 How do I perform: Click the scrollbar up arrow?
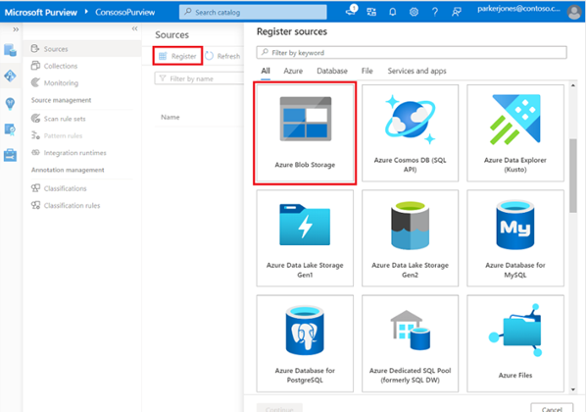click(x=573, y=85)
